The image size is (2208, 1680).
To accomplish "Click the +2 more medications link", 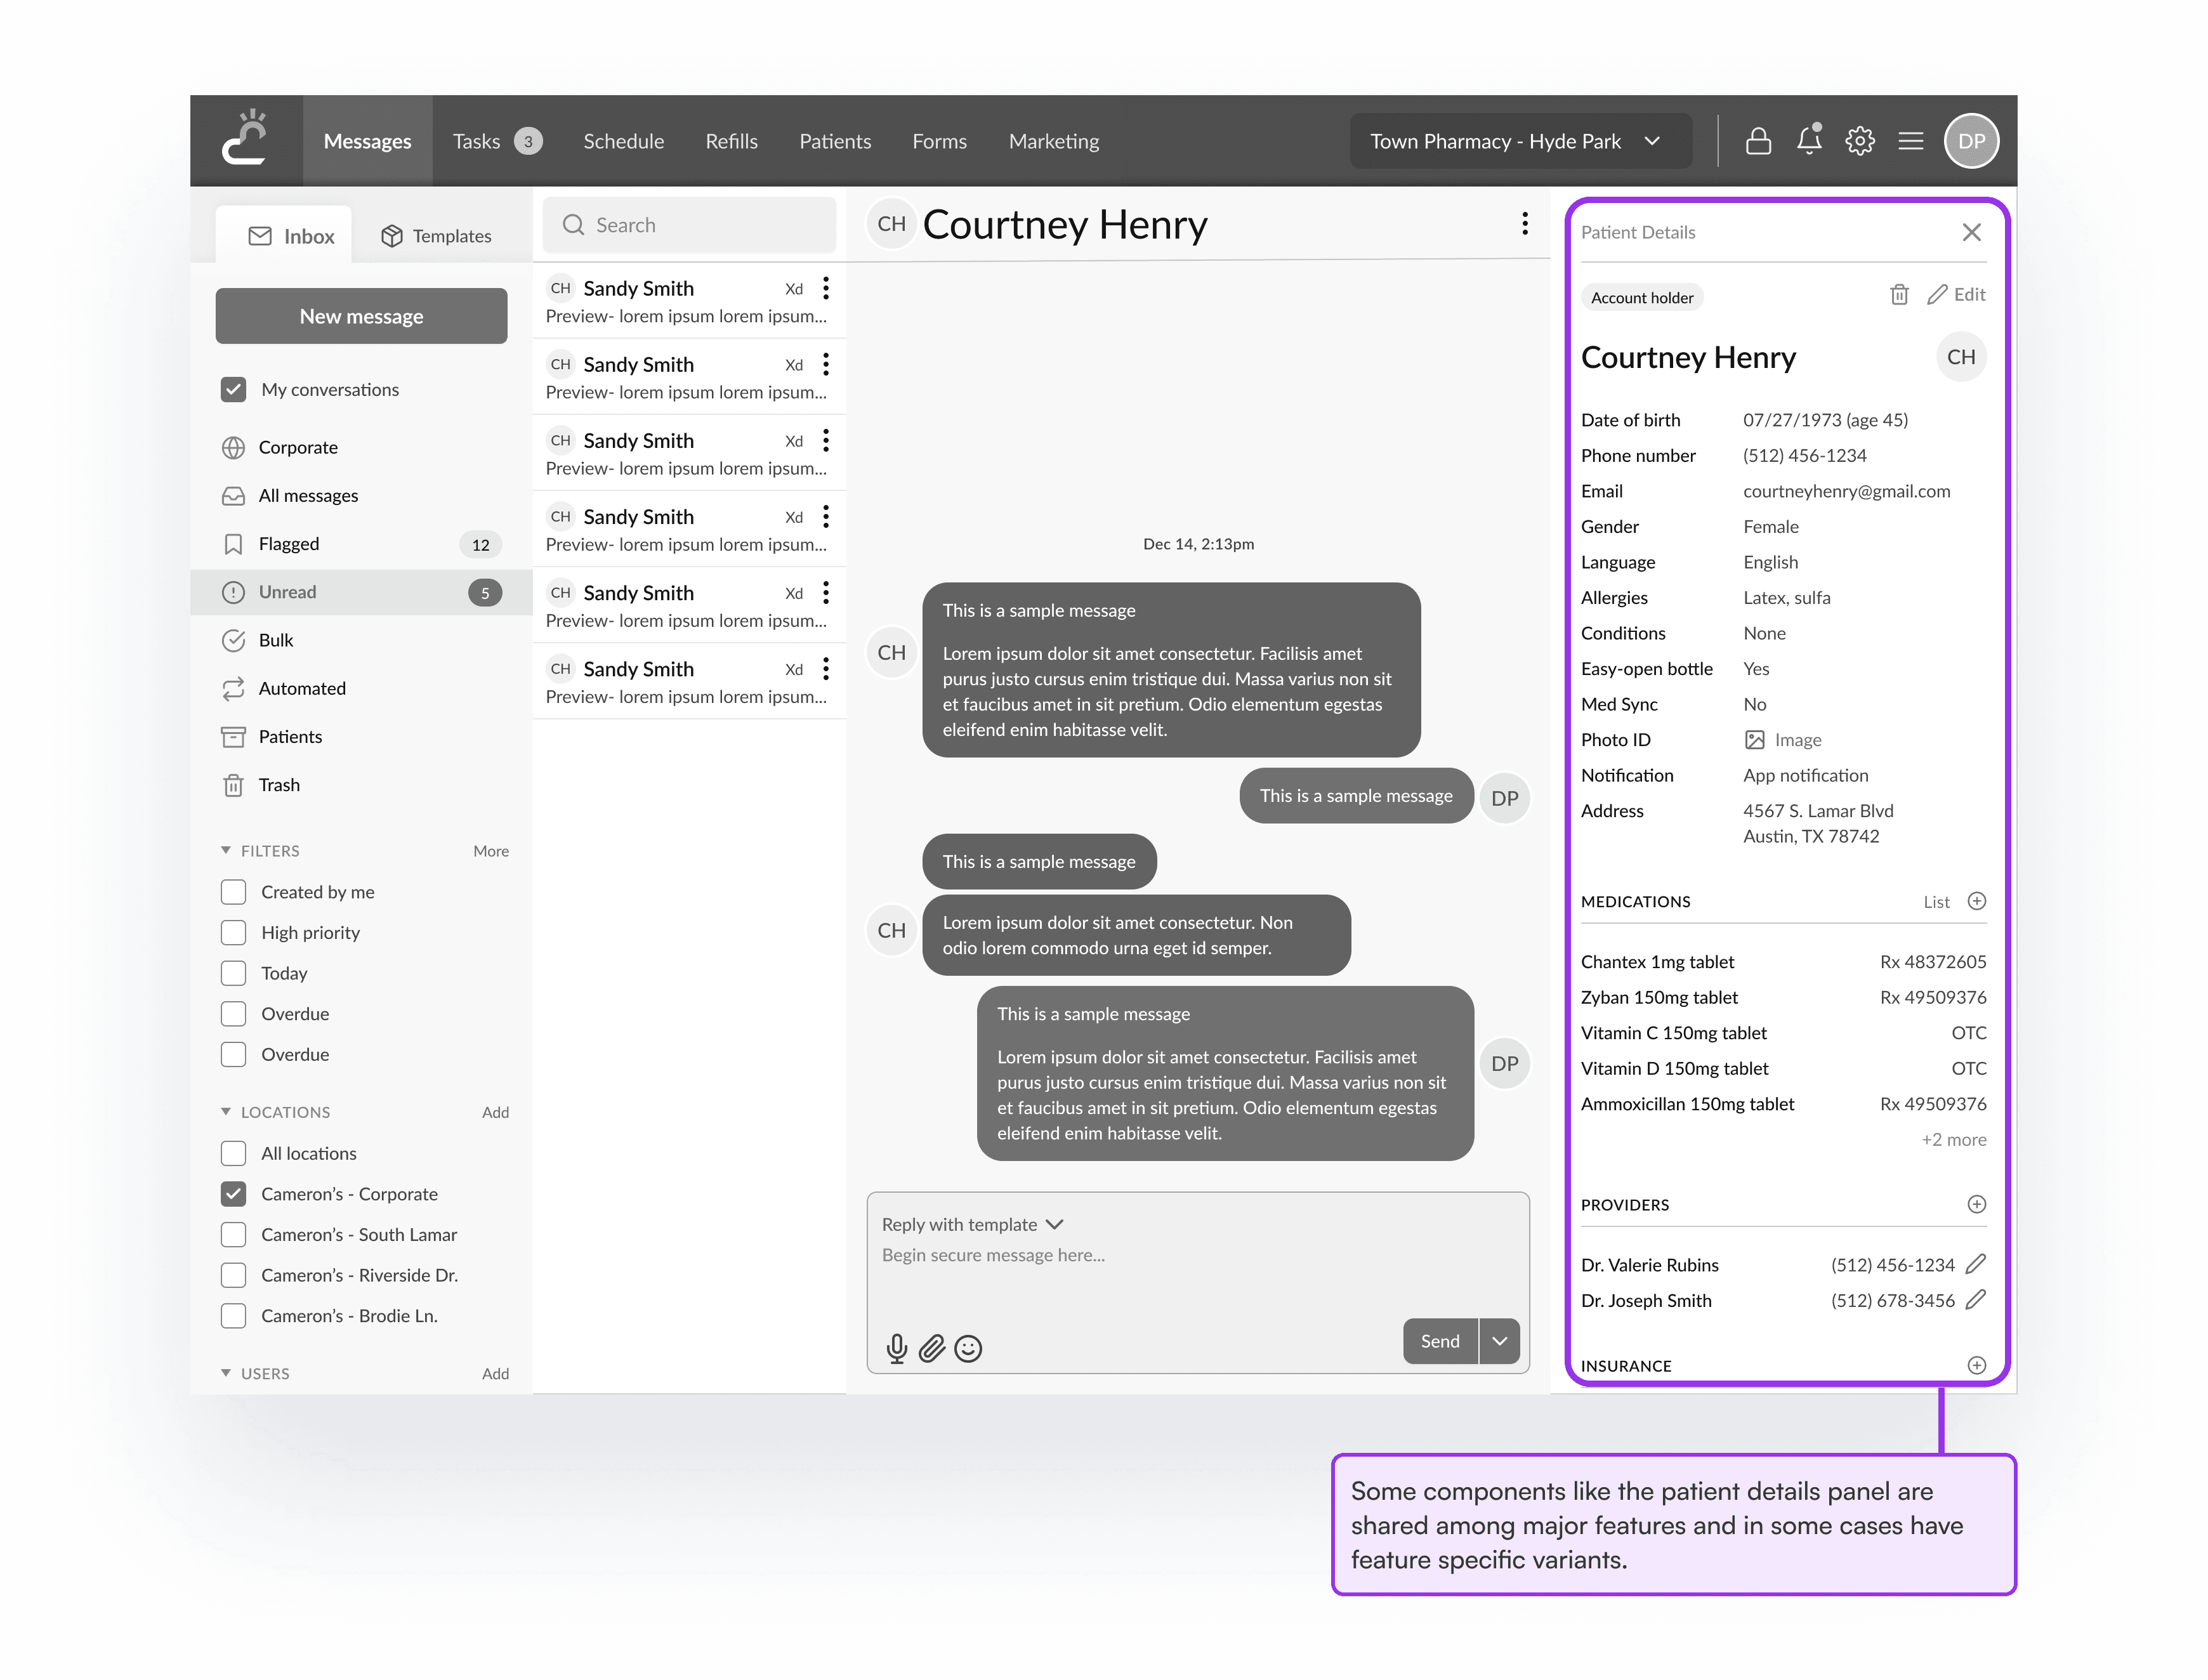I will point(1953,1139).
